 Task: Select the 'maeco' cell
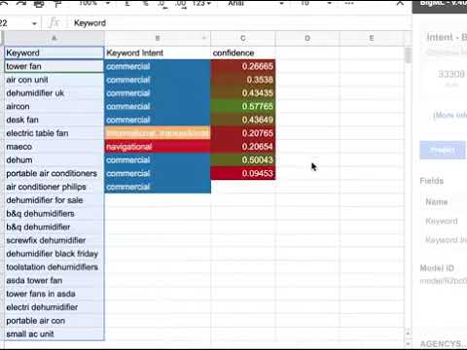[54, 147]
